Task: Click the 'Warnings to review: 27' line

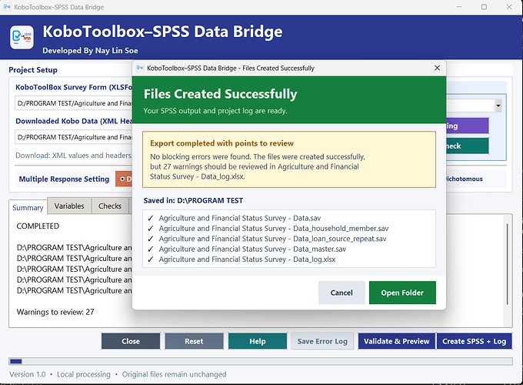Action: point(55,312)
